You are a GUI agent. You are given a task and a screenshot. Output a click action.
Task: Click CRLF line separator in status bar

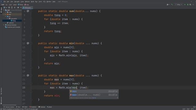[188, 109]
